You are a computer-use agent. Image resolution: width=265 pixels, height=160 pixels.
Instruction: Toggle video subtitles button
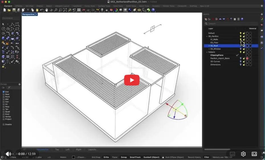pos(233,154)
